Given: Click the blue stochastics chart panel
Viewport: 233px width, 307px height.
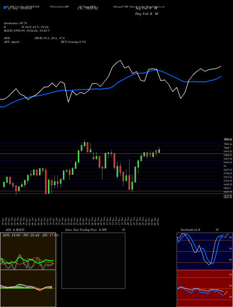Looking at the screenshot, I should [205, 251].
